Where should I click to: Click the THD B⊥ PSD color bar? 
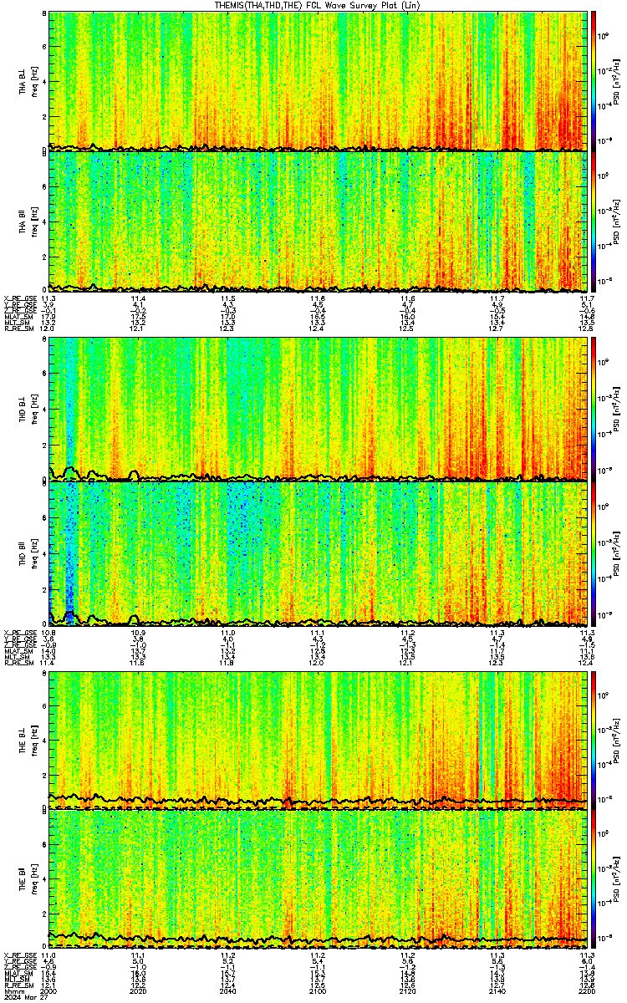click(x=594, y=409)
